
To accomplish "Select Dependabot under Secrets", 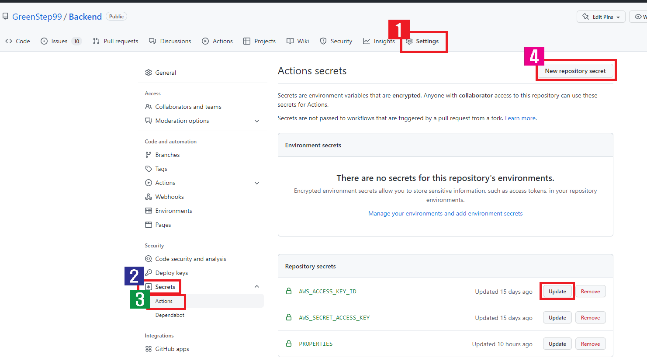I will (170, 315).
